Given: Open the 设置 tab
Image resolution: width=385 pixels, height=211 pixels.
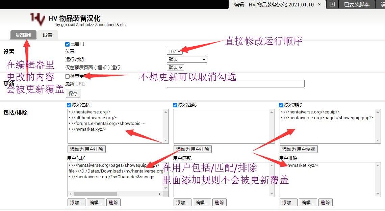Looking at the screenshot, I should click(x=47, y=35).
